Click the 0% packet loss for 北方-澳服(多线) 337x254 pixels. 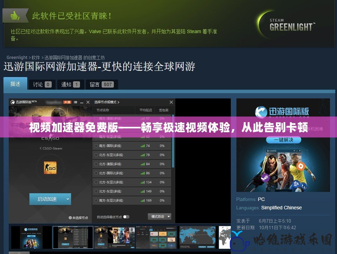pyautogui.click(x=162, y=164)
